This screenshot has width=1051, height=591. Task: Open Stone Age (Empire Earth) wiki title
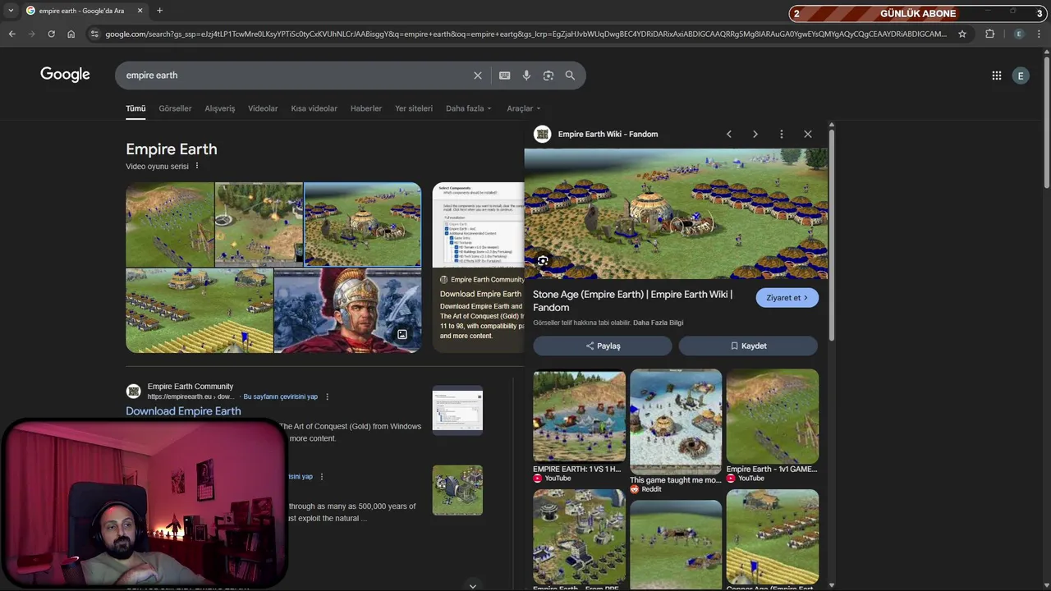pyautogui.click(x=632, y=300)
